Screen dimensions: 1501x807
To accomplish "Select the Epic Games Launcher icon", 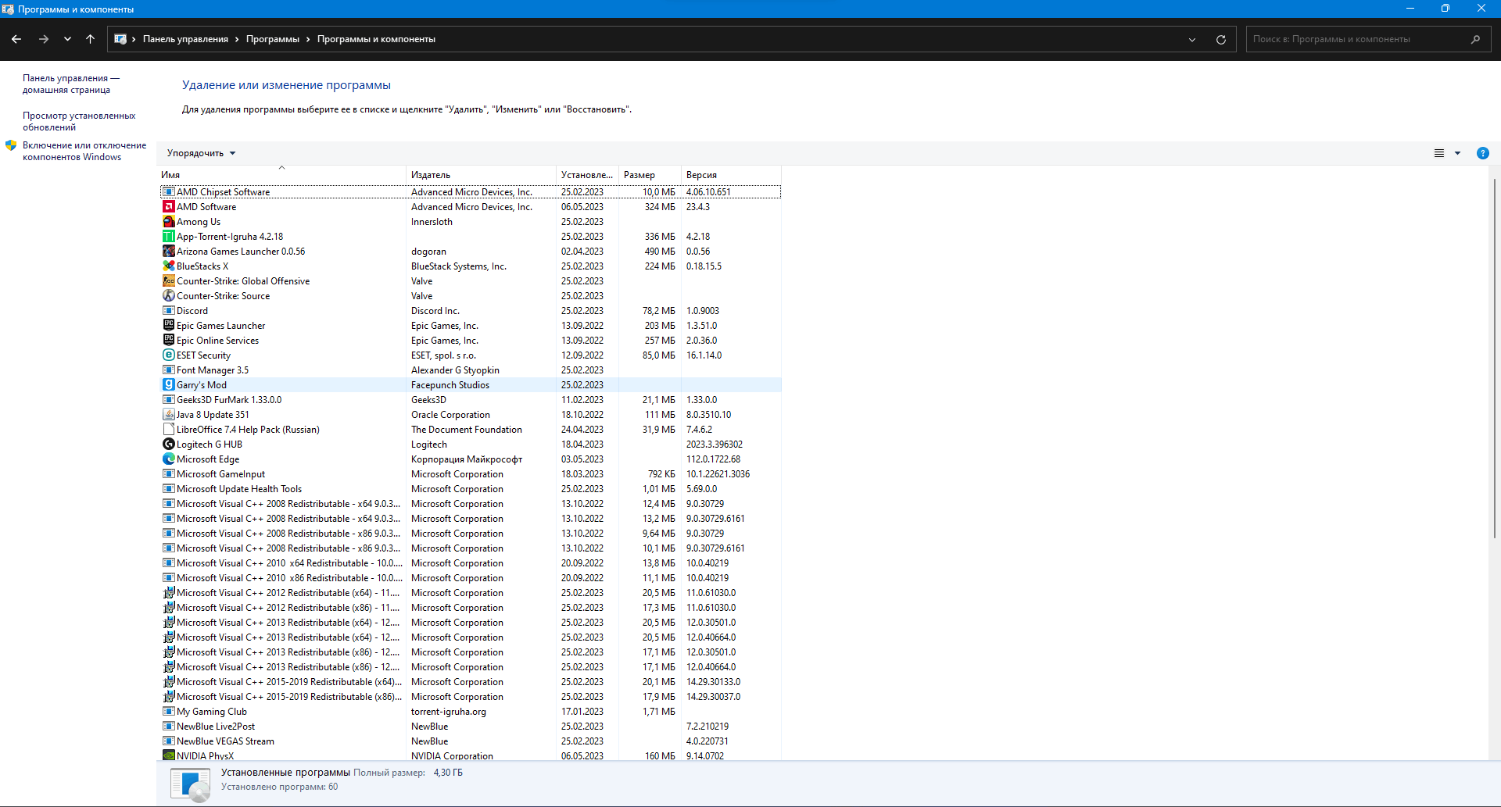I will [x=168, y=326].
